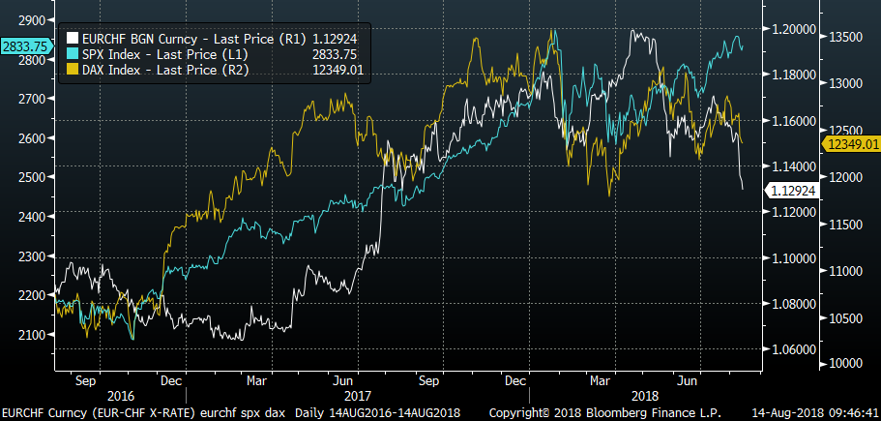Click the Sep month label above 2016
This screenshot has height=421, width=881.
click(85, 381)
